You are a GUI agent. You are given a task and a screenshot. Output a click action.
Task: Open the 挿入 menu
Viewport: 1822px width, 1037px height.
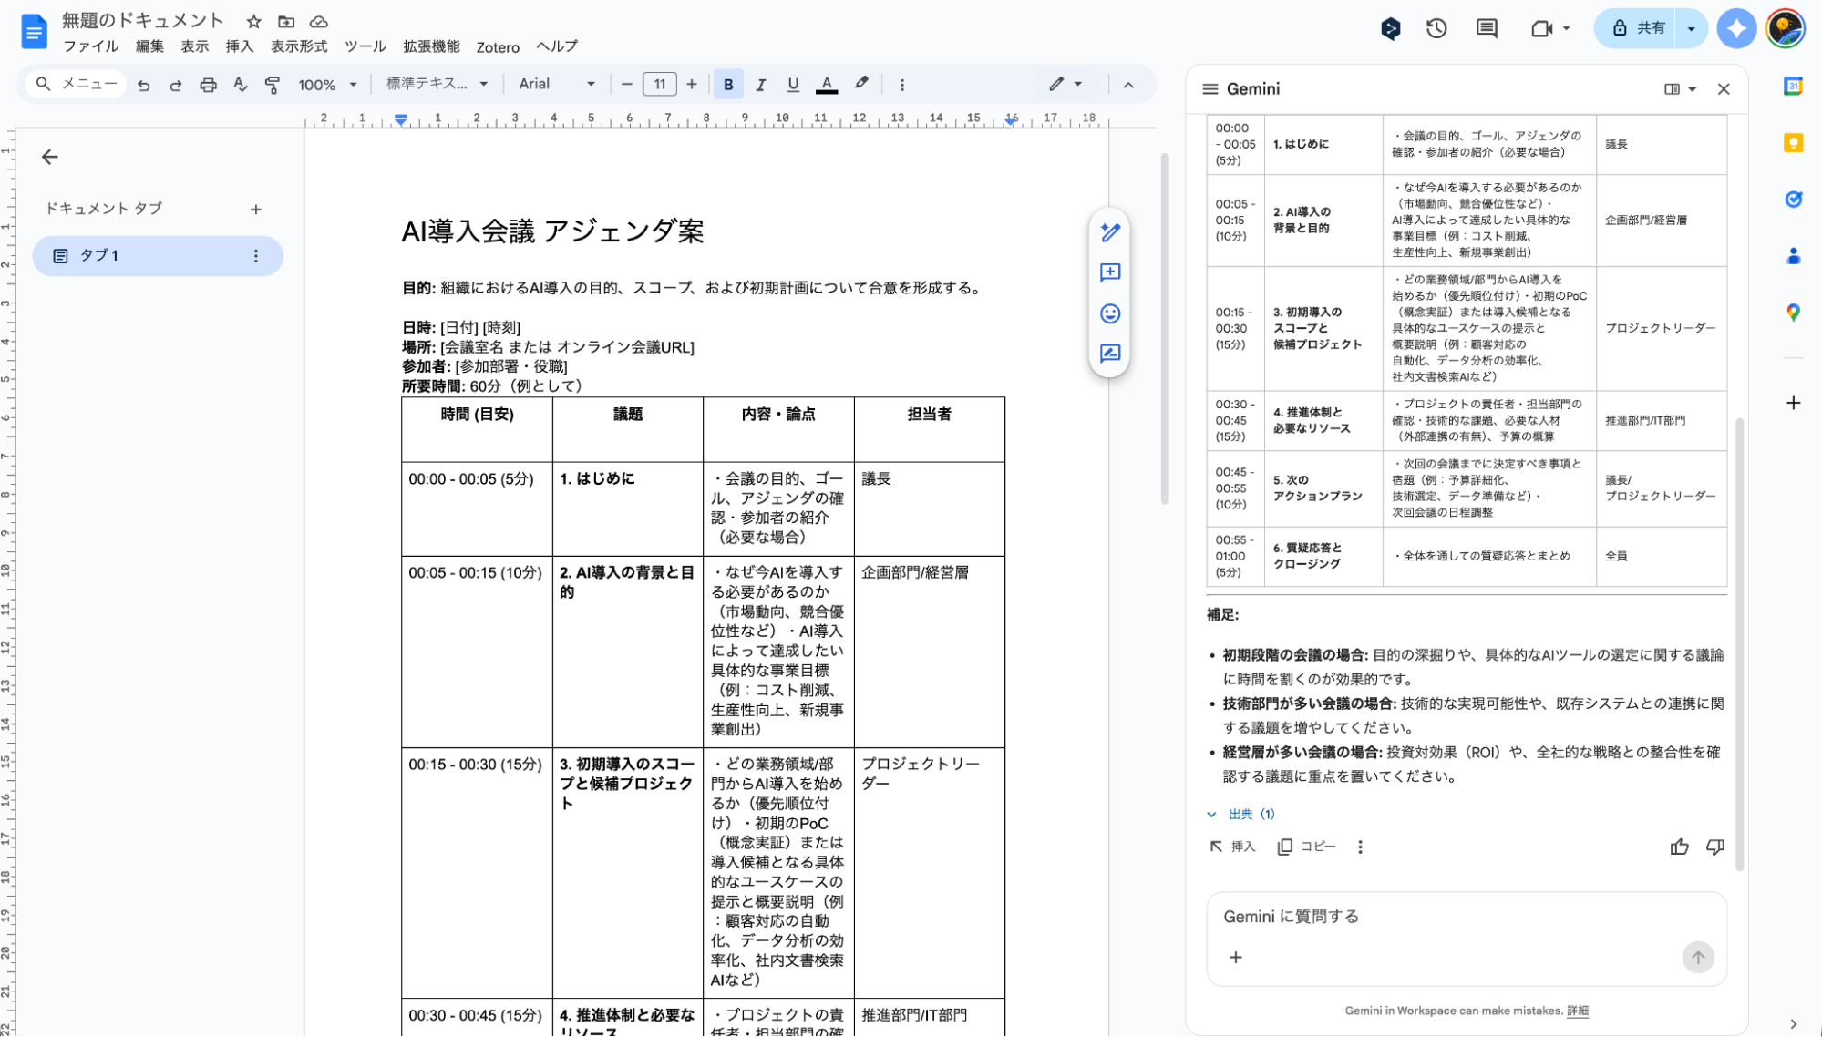pos(239,46)
